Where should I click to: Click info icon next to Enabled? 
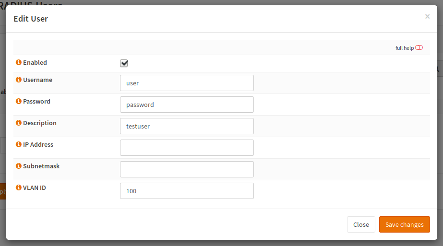(19, 63)
